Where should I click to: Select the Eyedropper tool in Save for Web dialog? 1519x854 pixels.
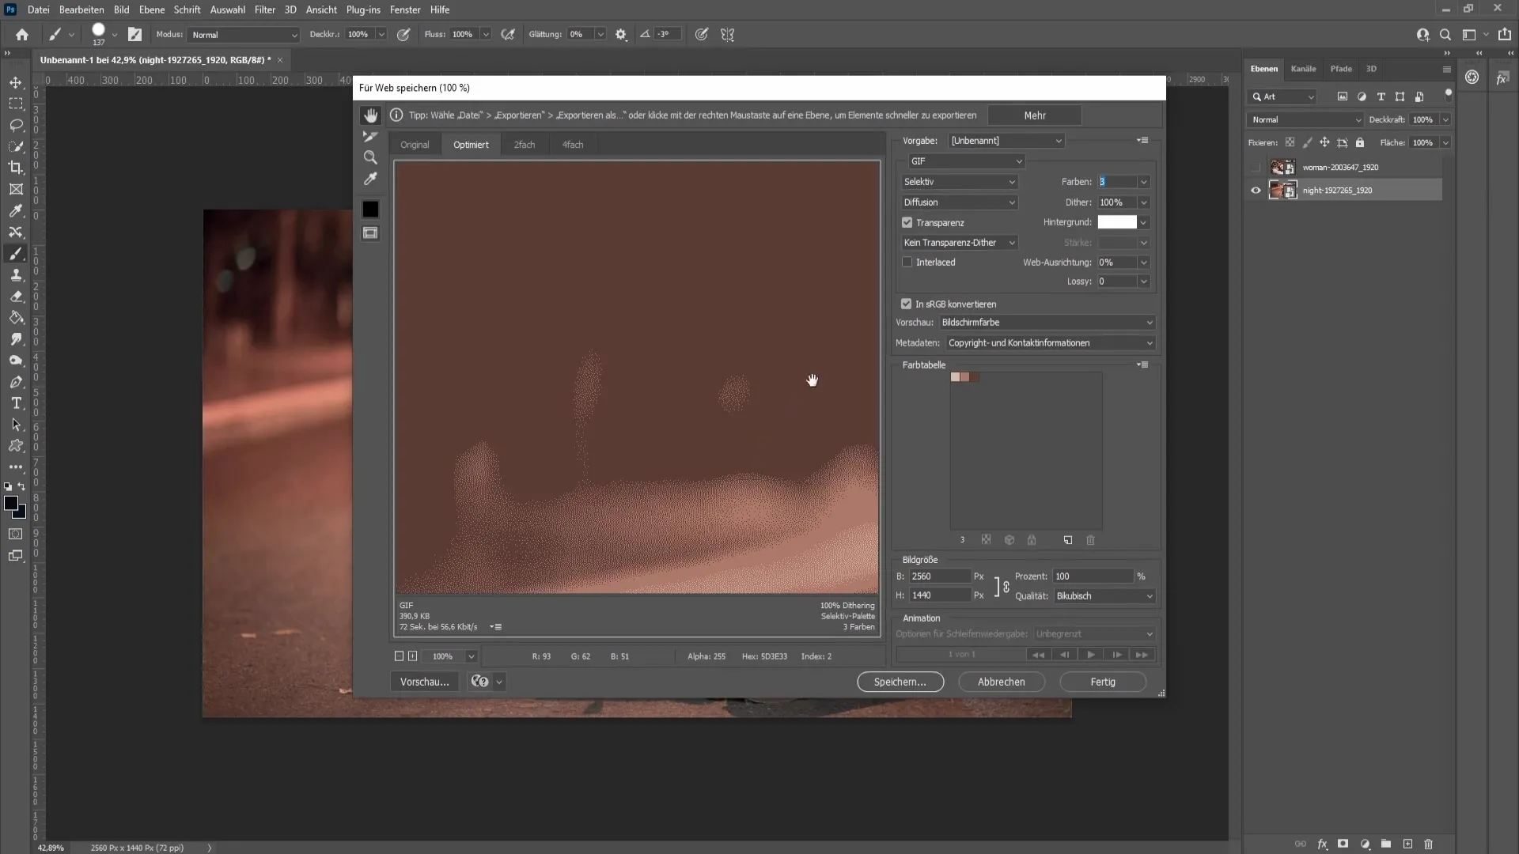pos(370,179)
